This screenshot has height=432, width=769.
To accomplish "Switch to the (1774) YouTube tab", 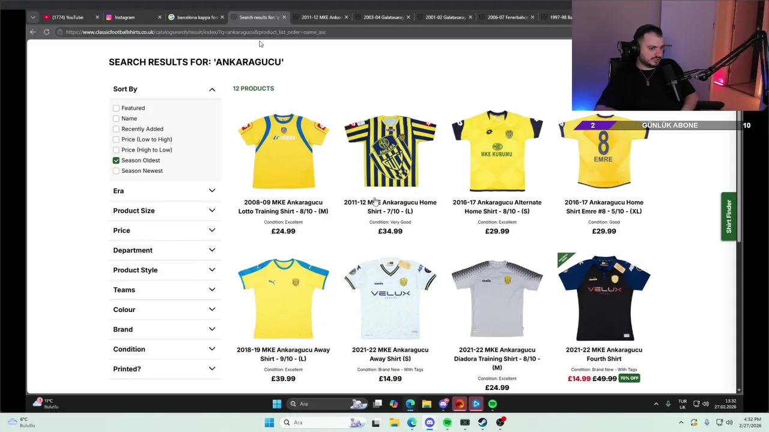I will [67, 17].
